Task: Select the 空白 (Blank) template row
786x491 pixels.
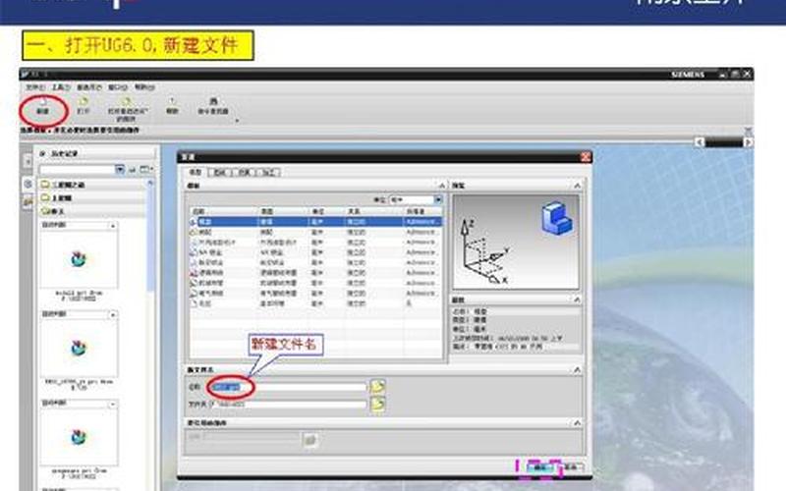Action: pyautogui.click(x=315, y=303)
